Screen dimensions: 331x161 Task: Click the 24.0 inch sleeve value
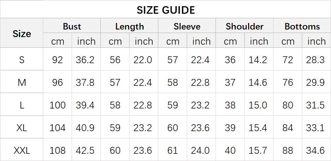point(200,150)
